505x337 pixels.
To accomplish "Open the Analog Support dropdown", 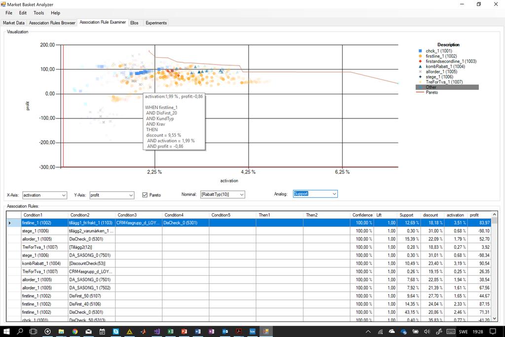I will pos(315,193).
